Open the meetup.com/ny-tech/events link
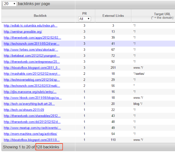This screenshot has height=152, width=175. (32, 128)
